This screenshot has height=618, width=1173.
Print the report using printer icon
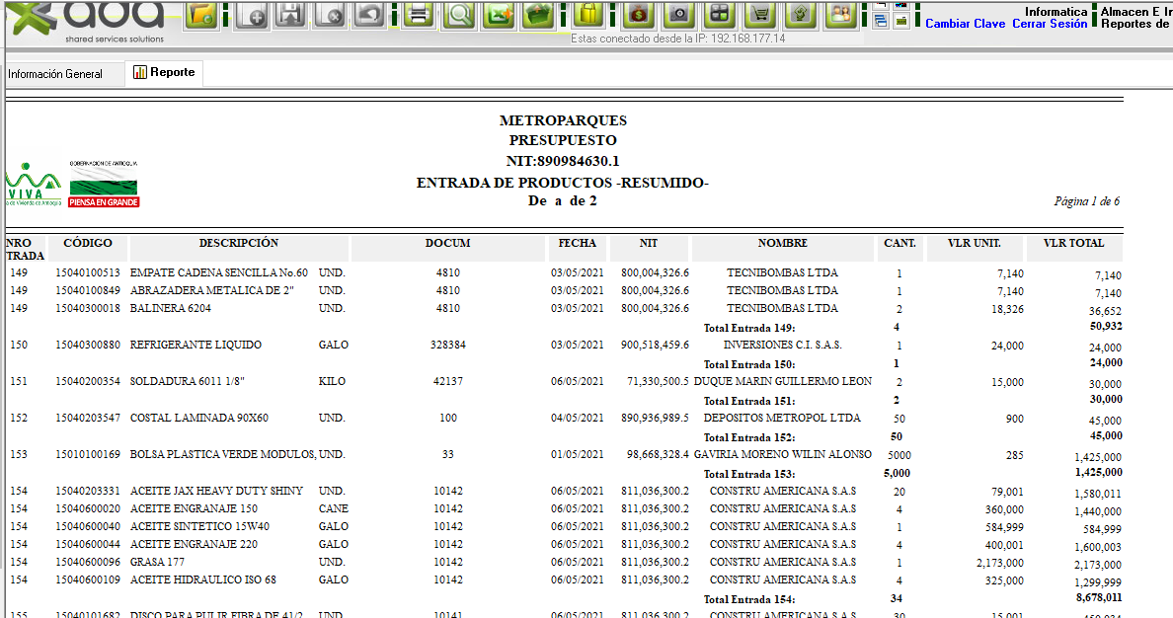[x=419, y=14]
